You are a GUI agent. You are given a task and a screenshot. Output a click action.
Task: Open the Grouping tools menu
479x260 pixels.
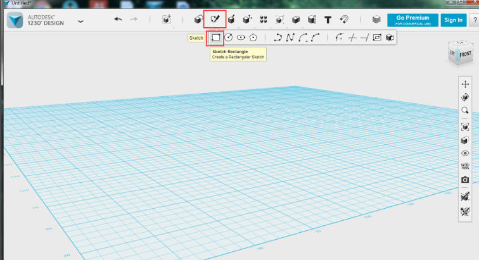tap(279, 20)
